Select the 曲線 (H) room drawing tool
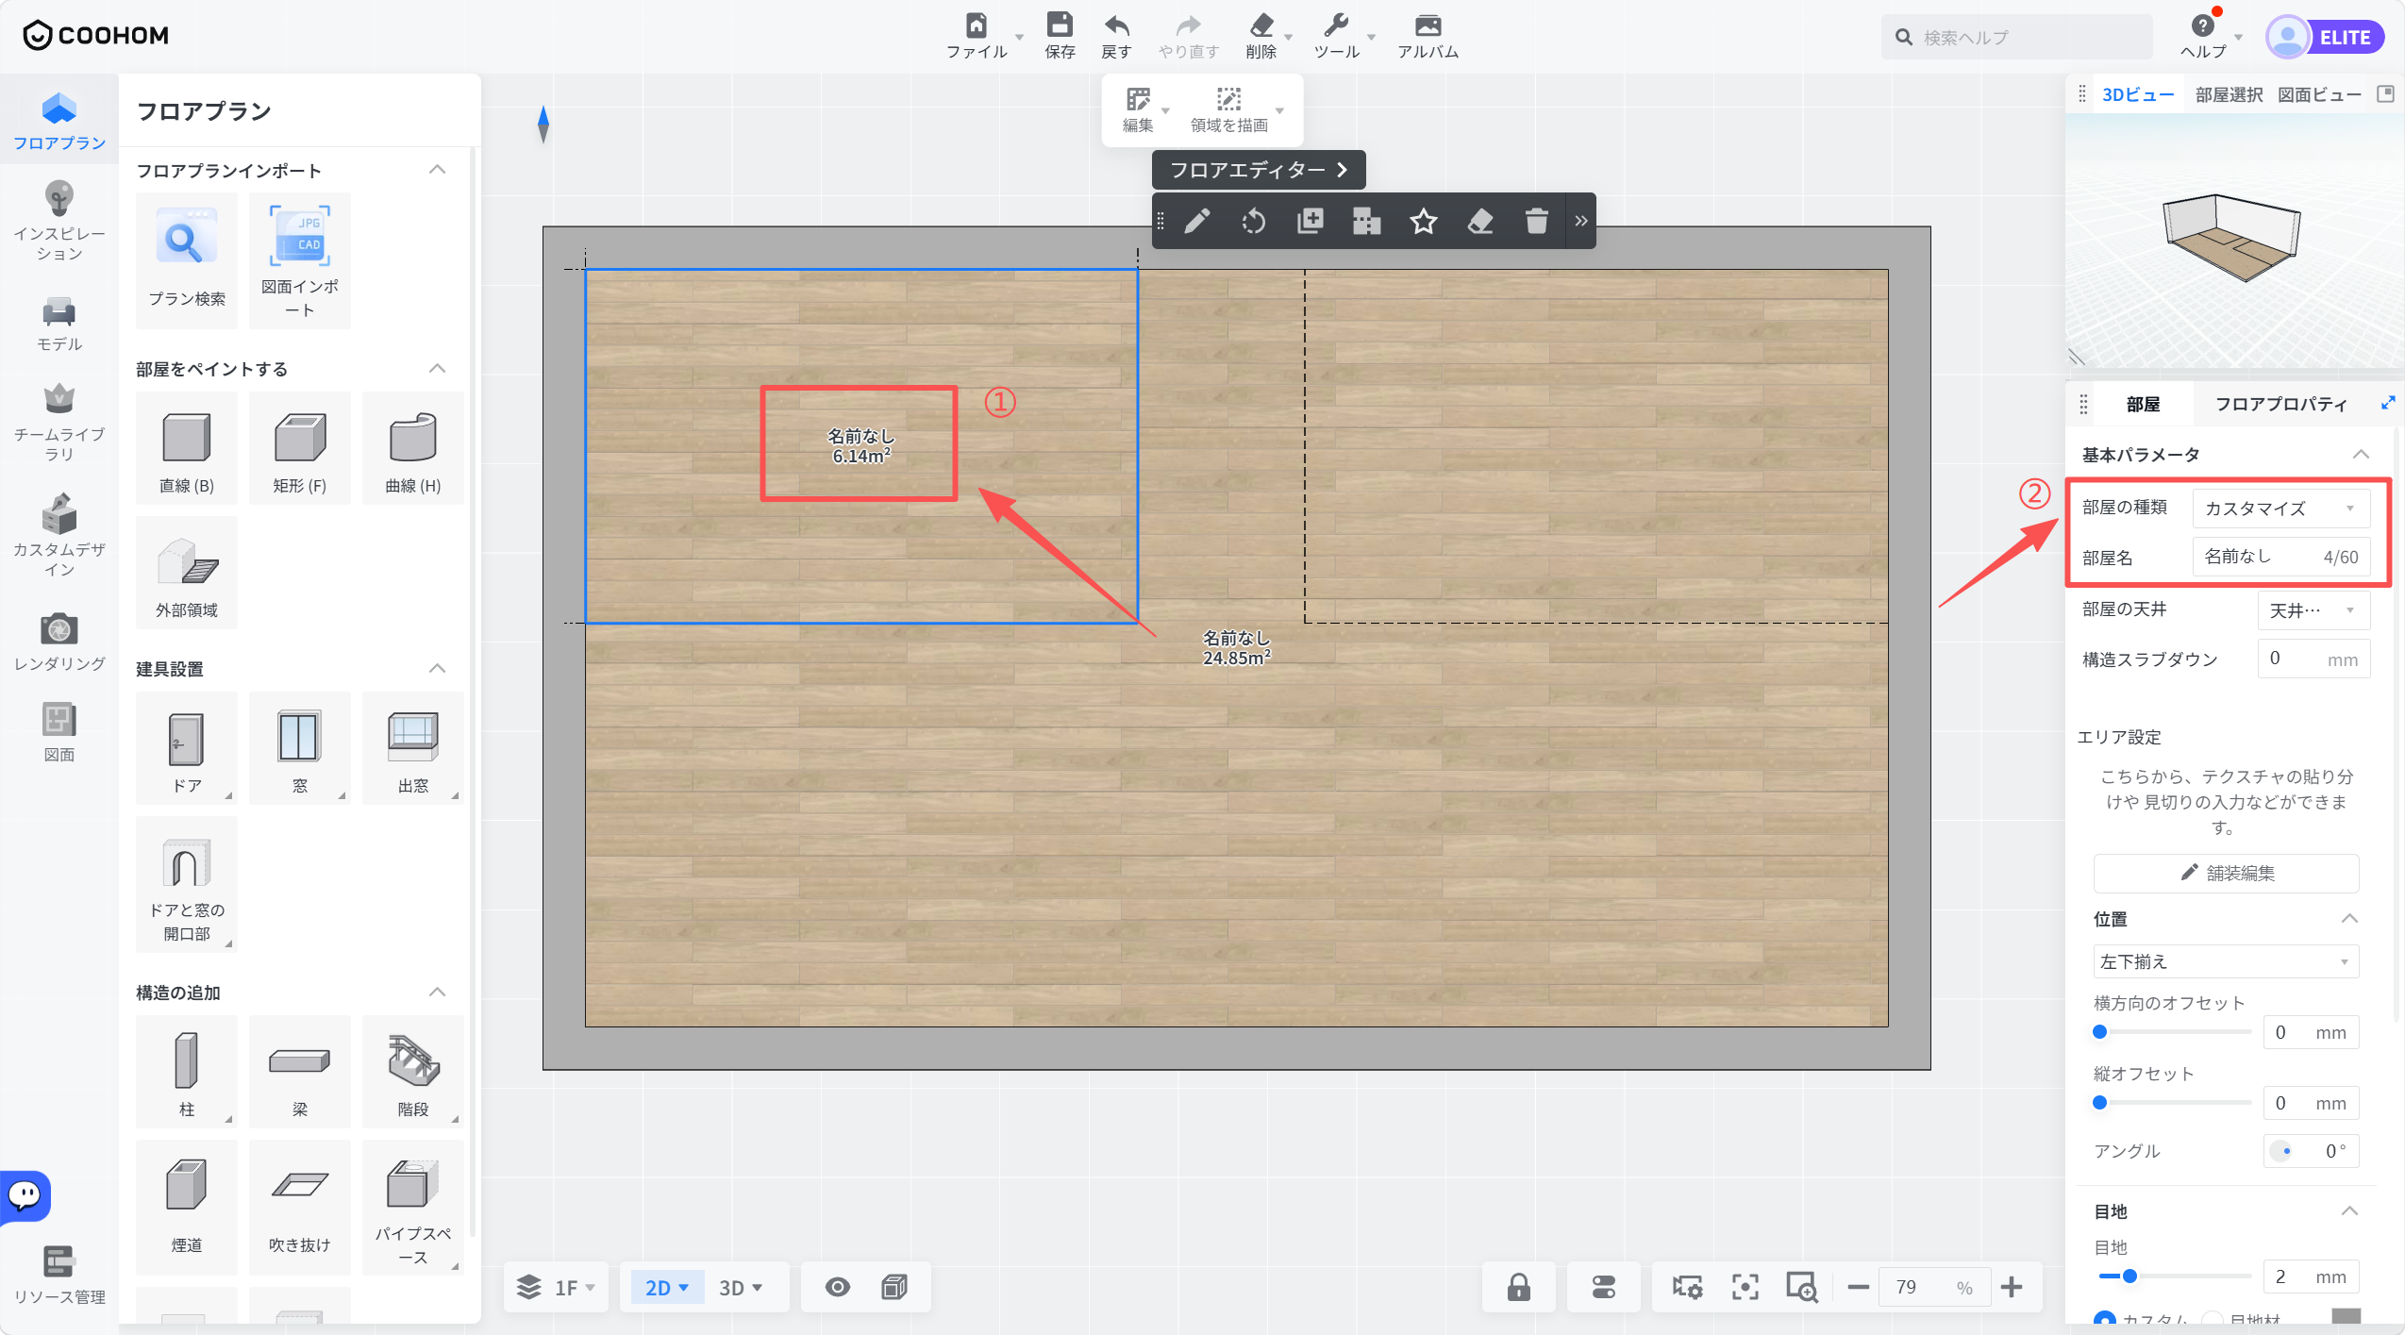This screenshot has width=2405, height=1335. pos(413,449)
